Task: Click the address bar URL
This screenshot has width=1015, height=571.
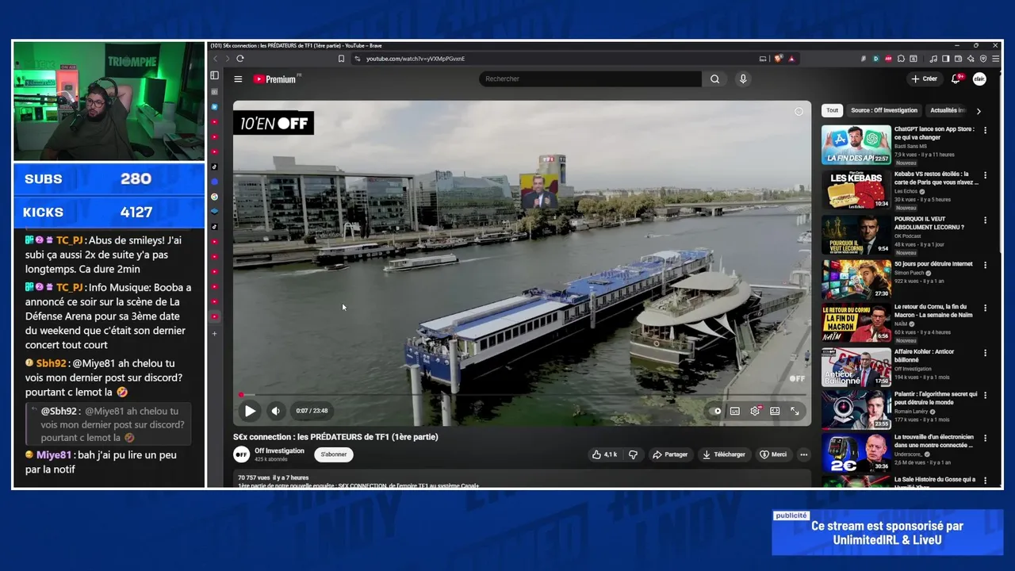Action: 416,59
